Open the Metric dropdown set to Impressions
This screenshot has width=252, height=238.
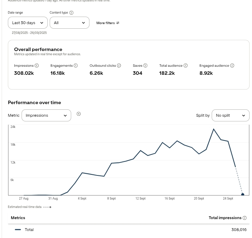pyautogui.click(x=46, y=115)
